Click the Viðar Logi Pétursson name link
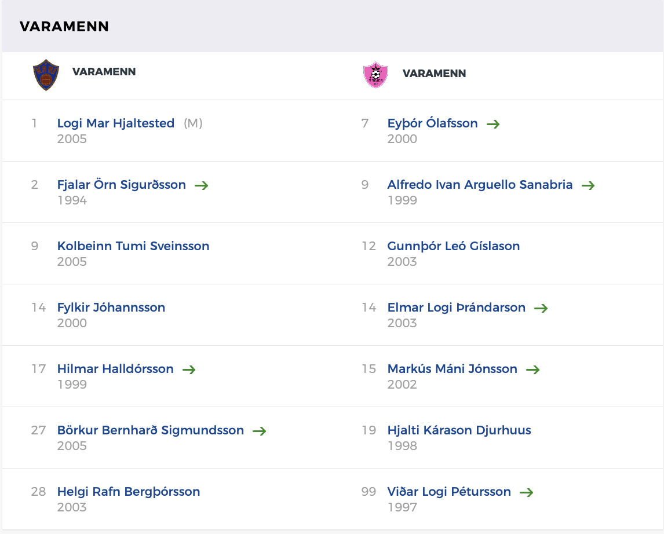The width and height of the screenshot is (664, 534). (449, 492)
